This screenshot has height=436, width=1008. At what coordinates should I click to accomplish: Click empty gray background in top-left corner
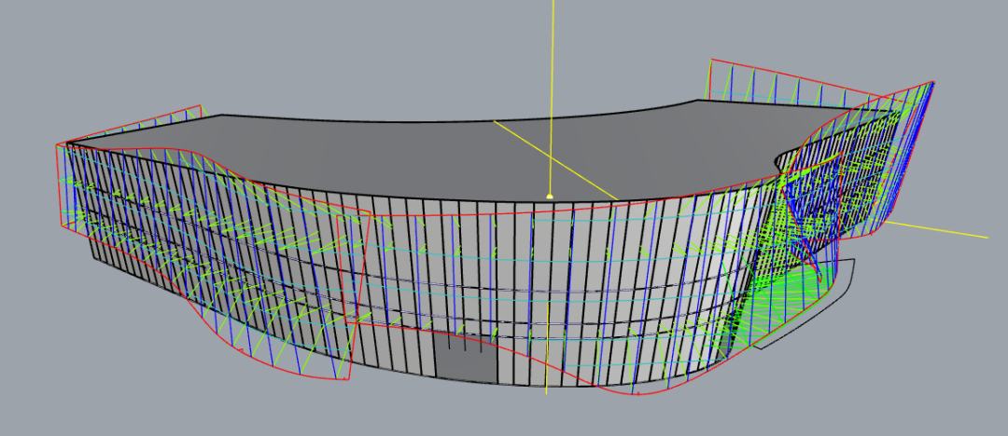[37, 37]
